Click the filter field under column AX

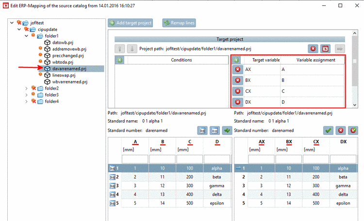pyautogui.click(x=261, y=159)
